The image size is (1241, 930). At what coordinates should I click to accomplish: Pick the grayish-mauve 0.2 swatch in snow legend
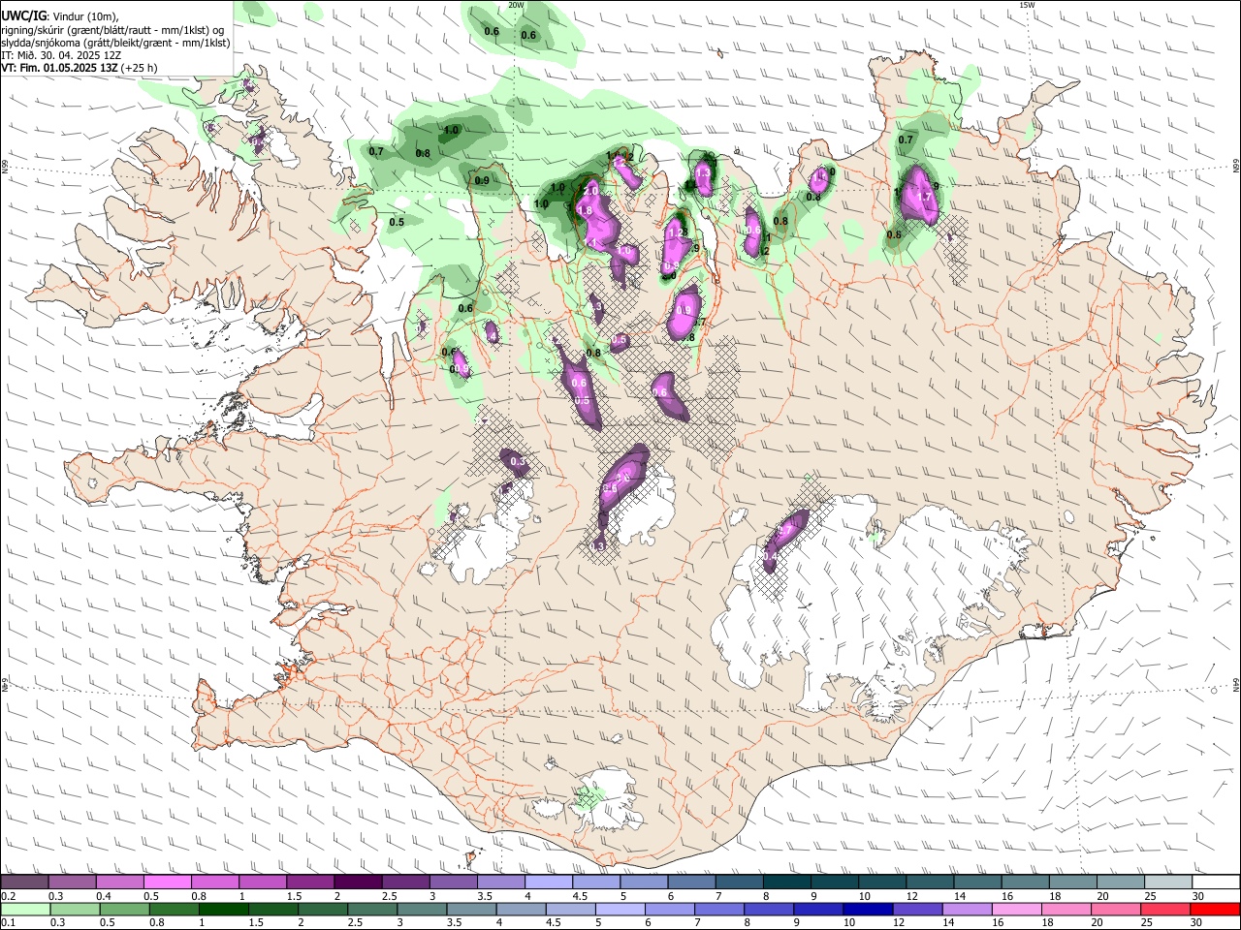coord(24,882)
